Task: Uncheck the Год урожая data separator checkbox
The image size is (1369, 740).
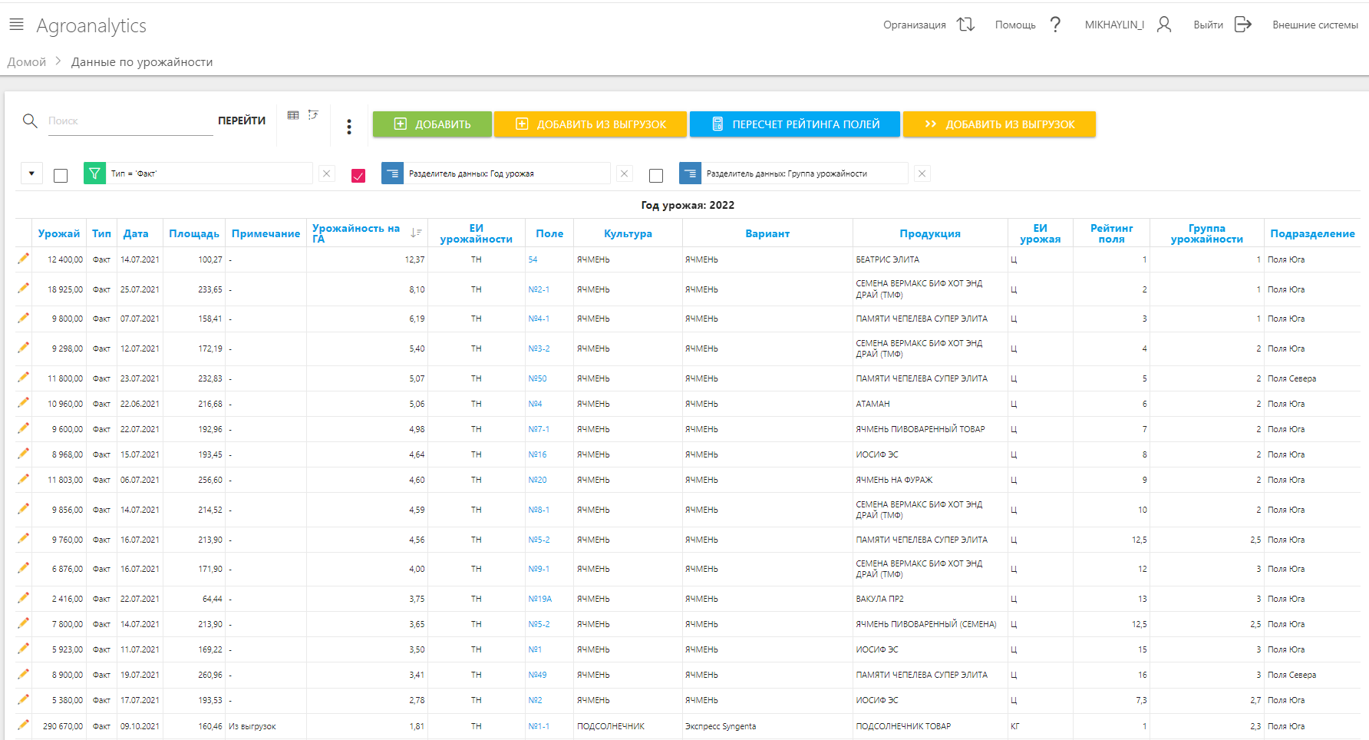Action: pos(358,176)
